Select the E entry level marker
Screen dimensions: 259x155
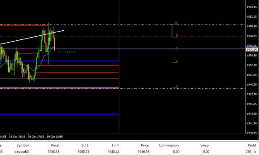tap(177, 36)
